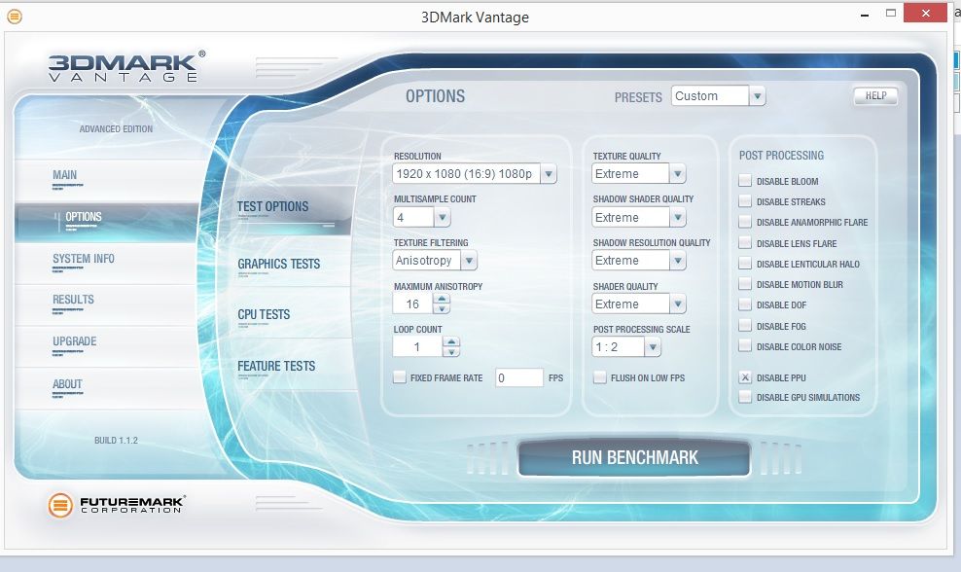Enable Flush On Low FPS checkbox
The height and width of the screenshot is (572, 961).
point(599,377)
